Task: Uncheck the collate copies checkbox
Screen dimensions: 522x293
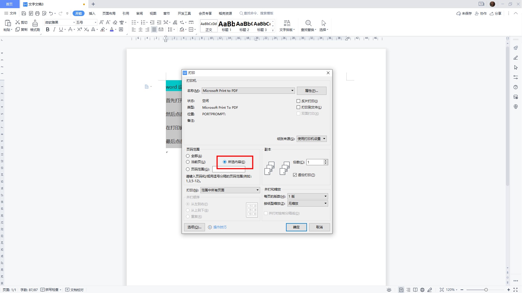Action: pos(295,175)
